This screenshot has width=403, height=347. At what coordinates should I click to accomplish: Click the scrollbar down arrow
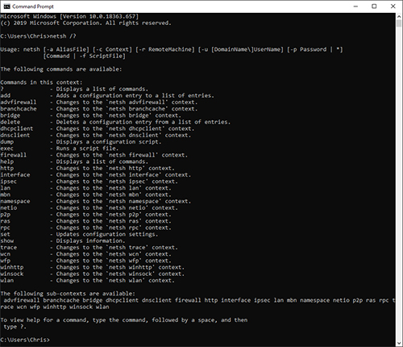point(399,343)
